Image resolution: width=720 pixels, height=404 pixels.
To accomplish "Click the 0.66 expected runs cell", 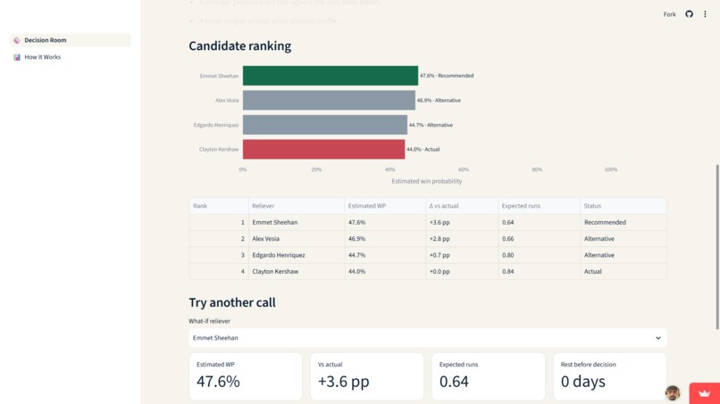I will 539,239.
